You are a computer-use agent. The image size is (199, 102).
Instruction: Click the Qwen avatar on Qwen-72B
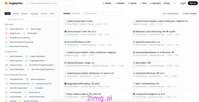click(134, 63)
